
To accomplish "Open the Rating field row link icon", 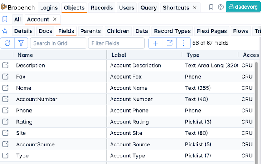I will point(5,122).
